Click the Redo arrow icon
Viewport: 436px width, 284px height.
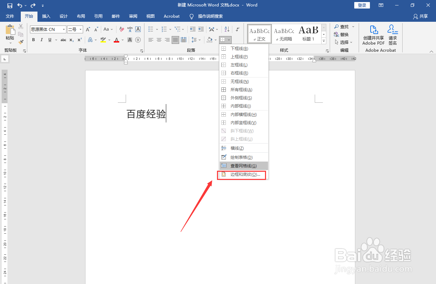pos(33,5)
